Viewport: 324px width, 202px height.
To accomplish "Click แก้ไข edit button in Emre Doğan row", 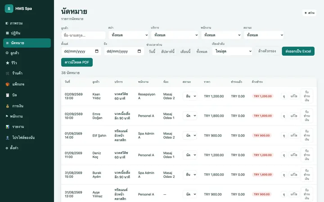I will coord(293,116).
